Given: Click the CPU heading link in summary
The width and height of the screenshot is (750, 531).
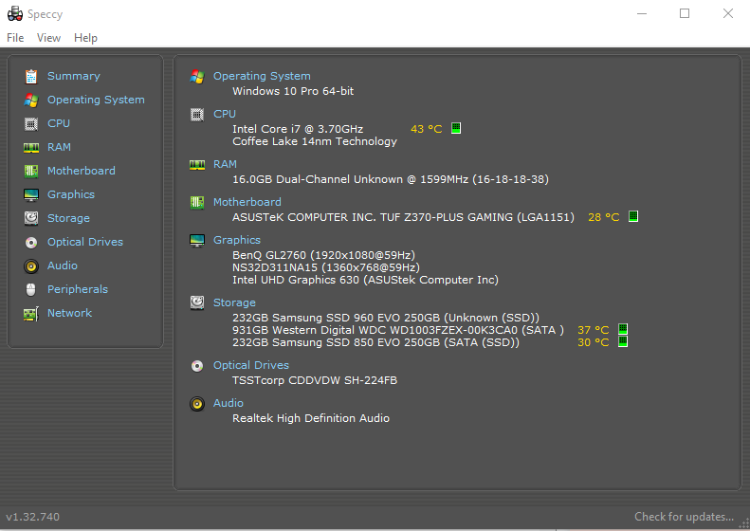Looking at the screenshot, I should pyautogui.click(x=225, y=114).
